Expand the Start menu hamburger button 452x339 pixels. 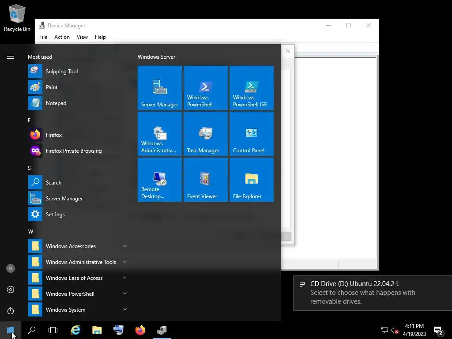pos(11,57)
